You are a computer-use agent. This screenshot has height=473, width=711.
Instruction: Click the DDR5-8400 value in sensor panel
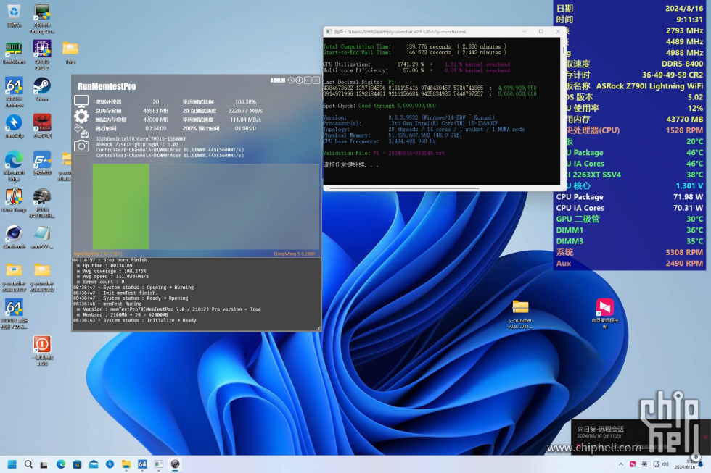(682, 64)
